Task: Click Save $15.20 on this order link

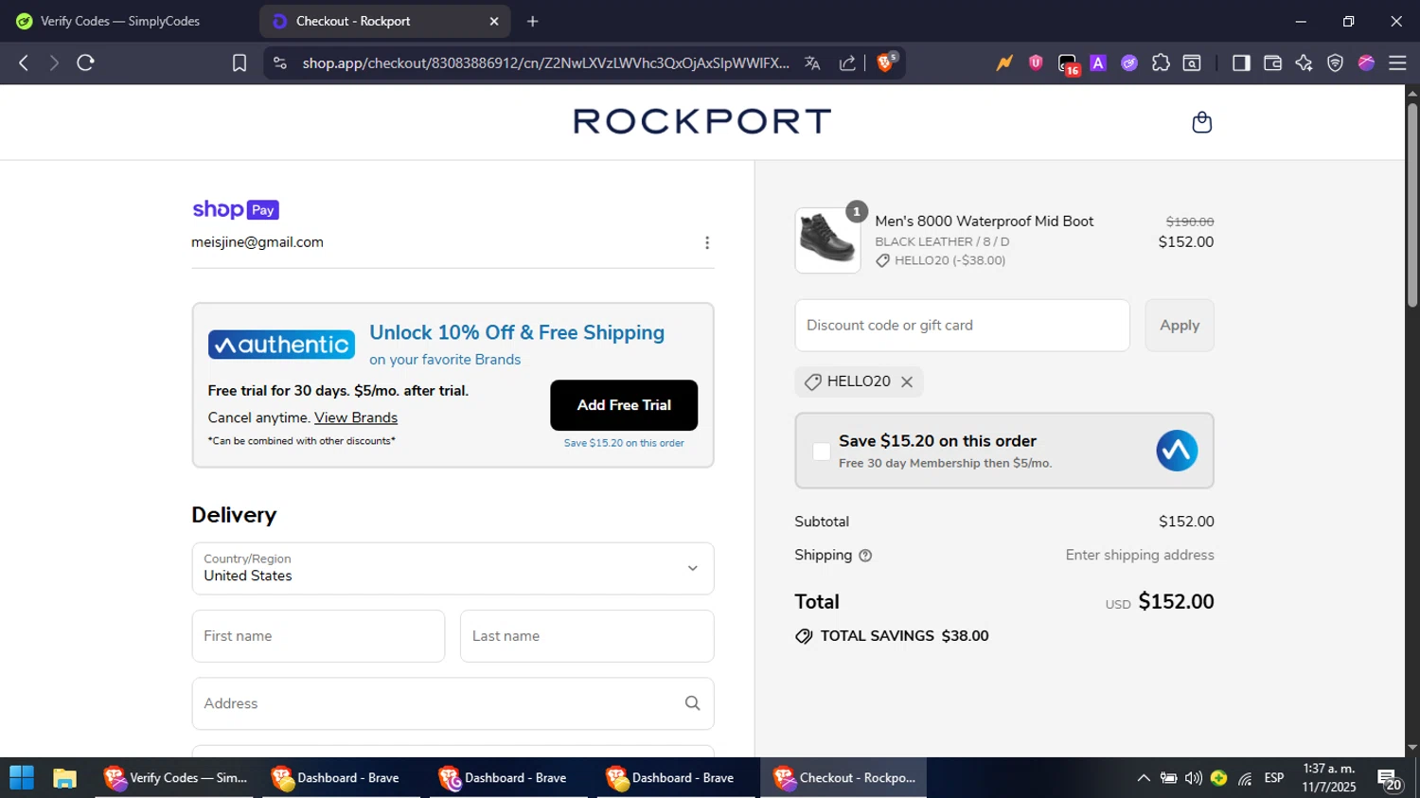Action: tap(624, 443)
